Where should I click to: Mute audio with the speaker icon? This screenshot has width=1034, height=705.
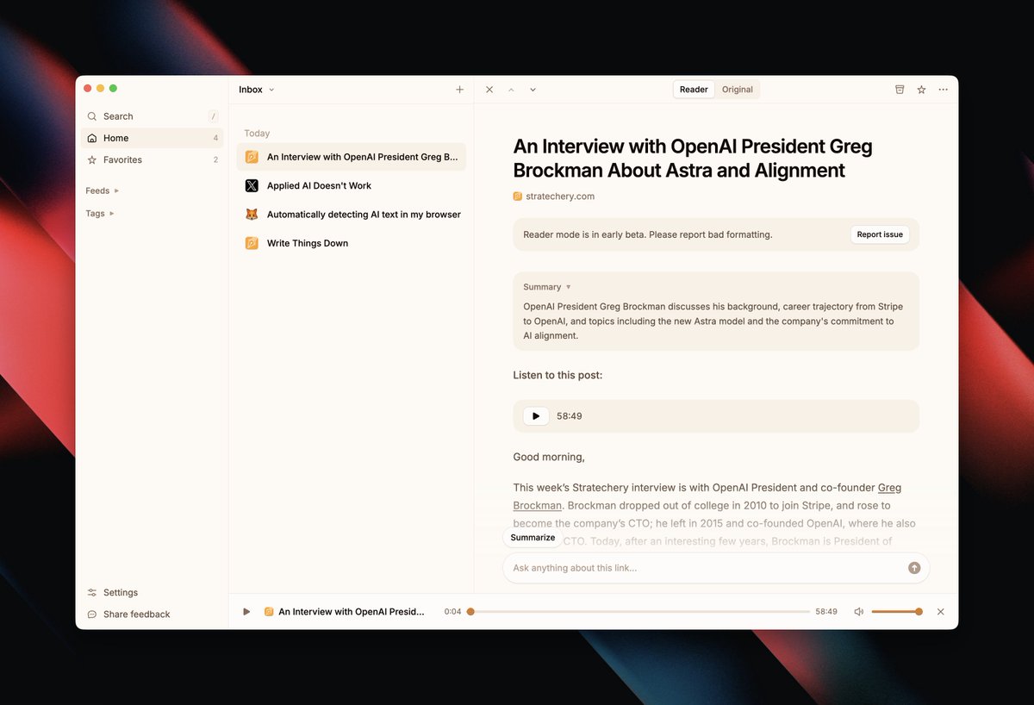[858, 612]
